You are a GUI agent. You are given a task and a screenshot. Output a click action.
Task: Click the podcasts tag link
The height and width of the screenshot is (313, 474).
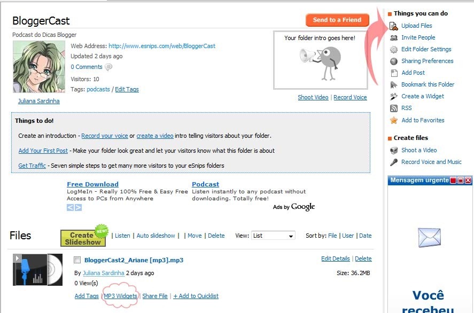(98, 89)
